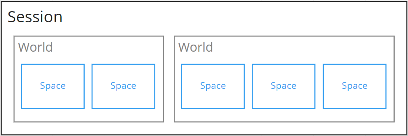The image size is (408, 136).
Task: Select the last Space box in the three-space World
Action: (x=355, y=86)
